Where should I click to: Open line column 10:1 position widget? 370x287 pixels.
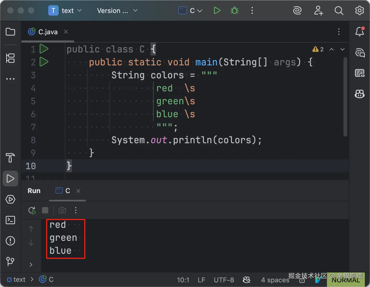pyautogui.click(x=183, y=280)
